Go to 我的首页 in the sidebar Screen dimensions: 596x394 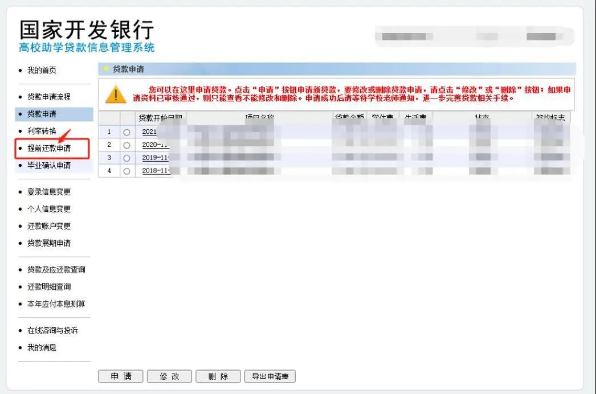tap(42, 71)
